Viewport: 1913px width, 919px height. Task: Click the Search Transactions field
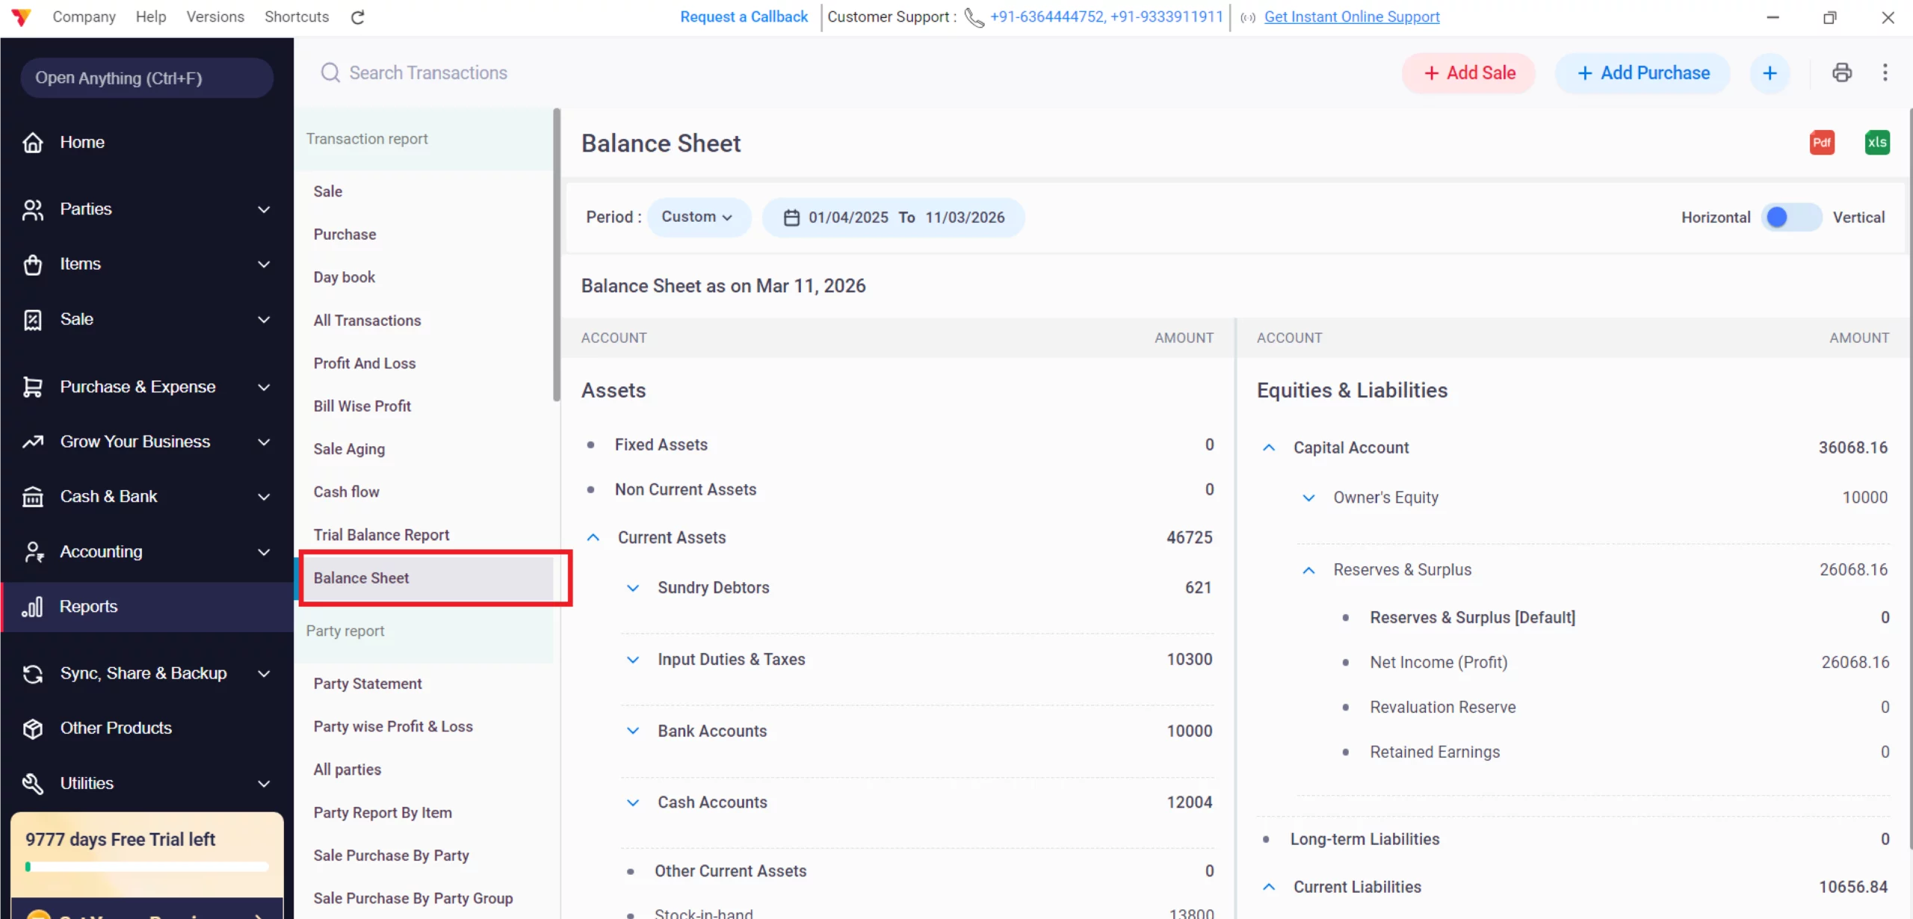pos(428,72)
